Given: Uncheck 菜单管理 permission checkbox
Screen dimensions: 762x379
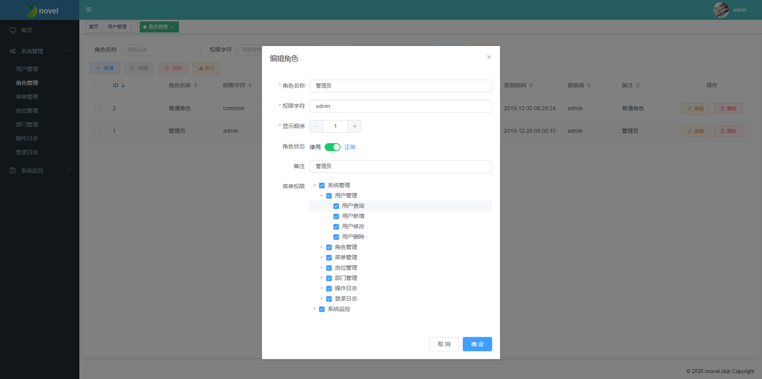Looking at the screenshot, I should point(329,257).
